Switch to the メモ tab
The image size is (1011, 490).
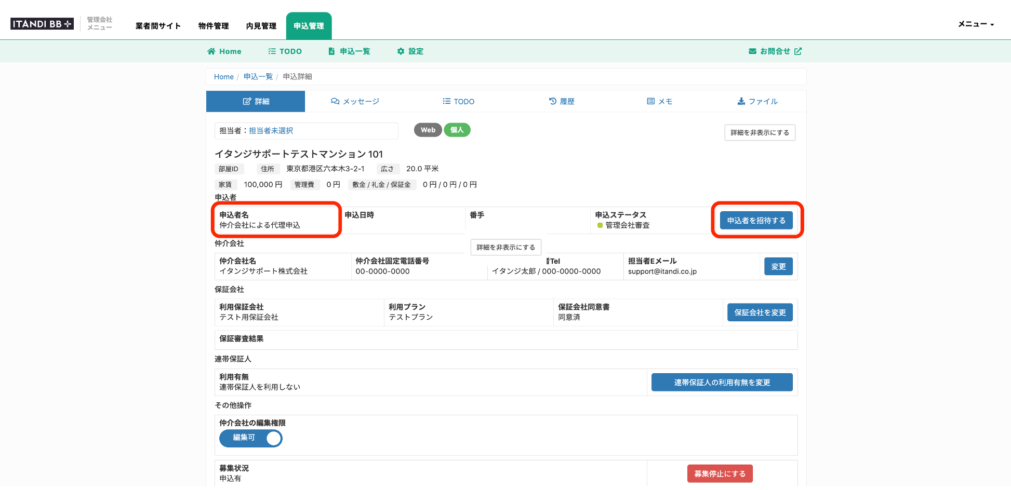[x=659, y=101]
